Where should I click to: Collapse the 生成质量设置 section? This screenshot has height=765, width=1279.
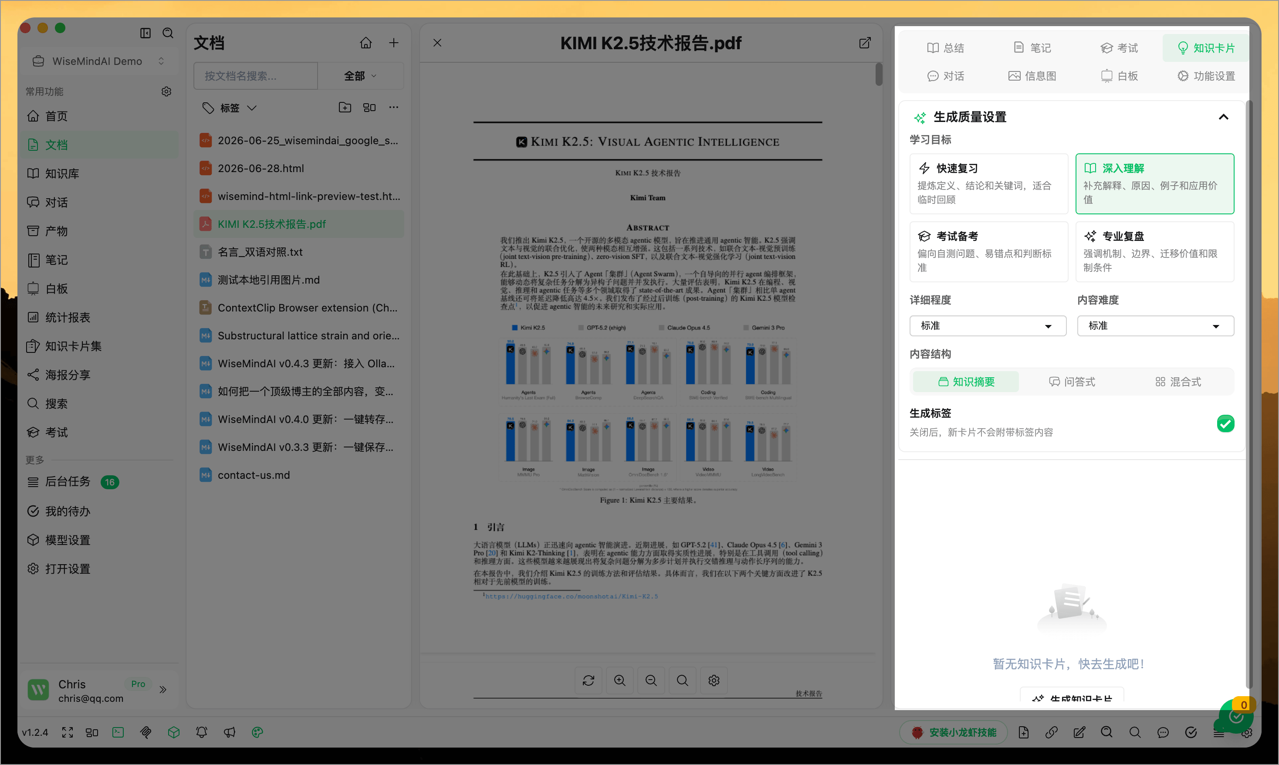[1223, 117]
